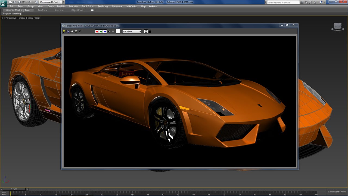Click the Copy Image icon in render window
This screenshot has width=348, height=196.
point(68,32)
